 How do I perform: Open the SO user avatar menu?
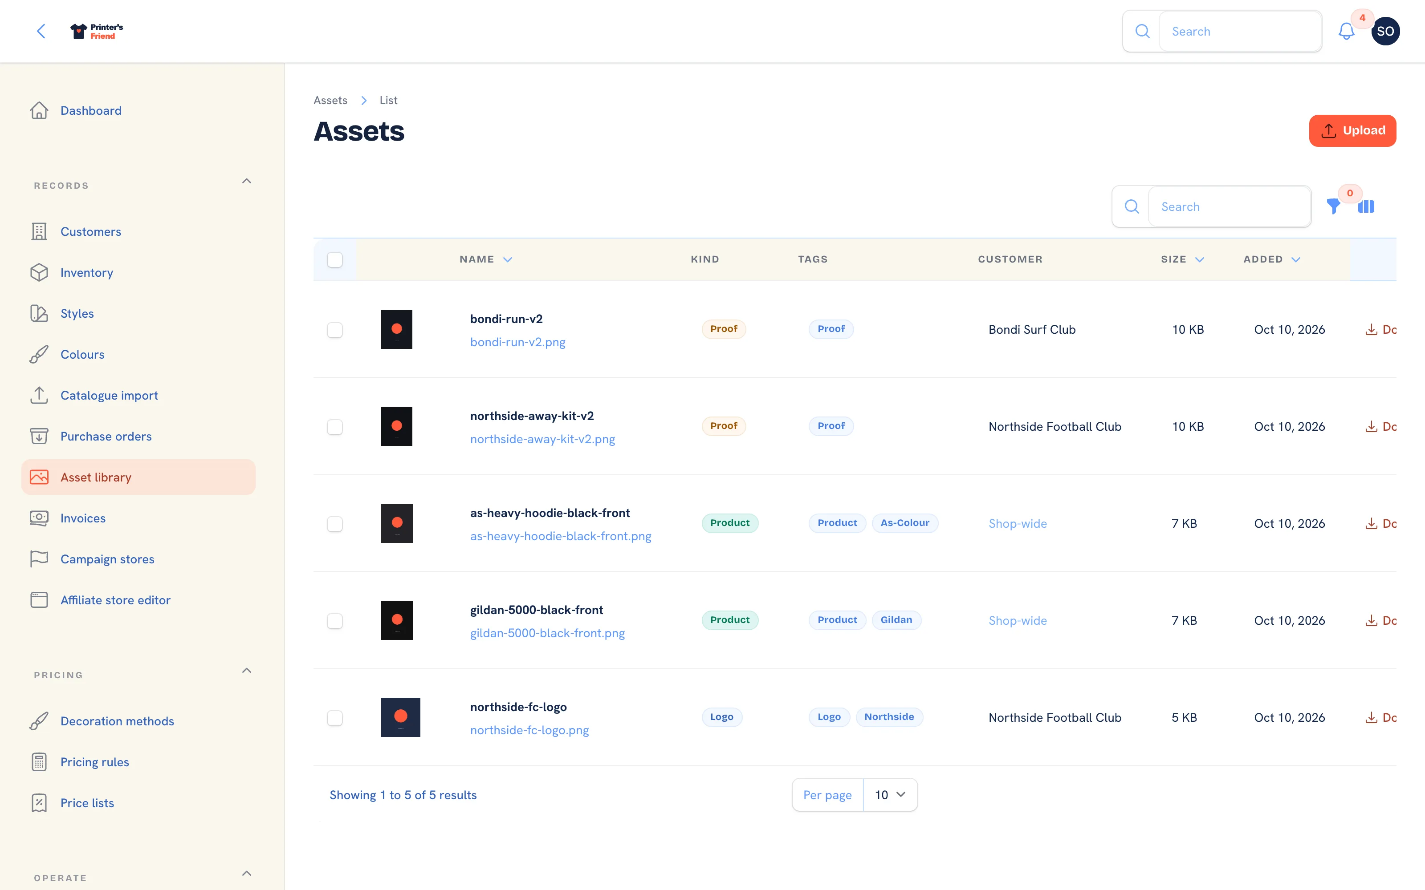(x=1385, y=31)
